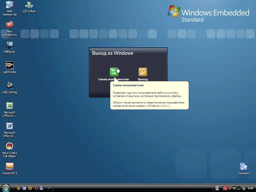Launch AIMP from quick launch bar
The image size is (256, 192).
coord(18,188)
